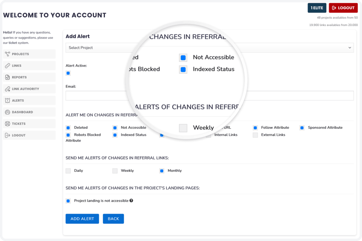The height and width of the screenshot is (241, 362).
Task: Open Tickets from the sidebar menu
Action: (29, 124)
